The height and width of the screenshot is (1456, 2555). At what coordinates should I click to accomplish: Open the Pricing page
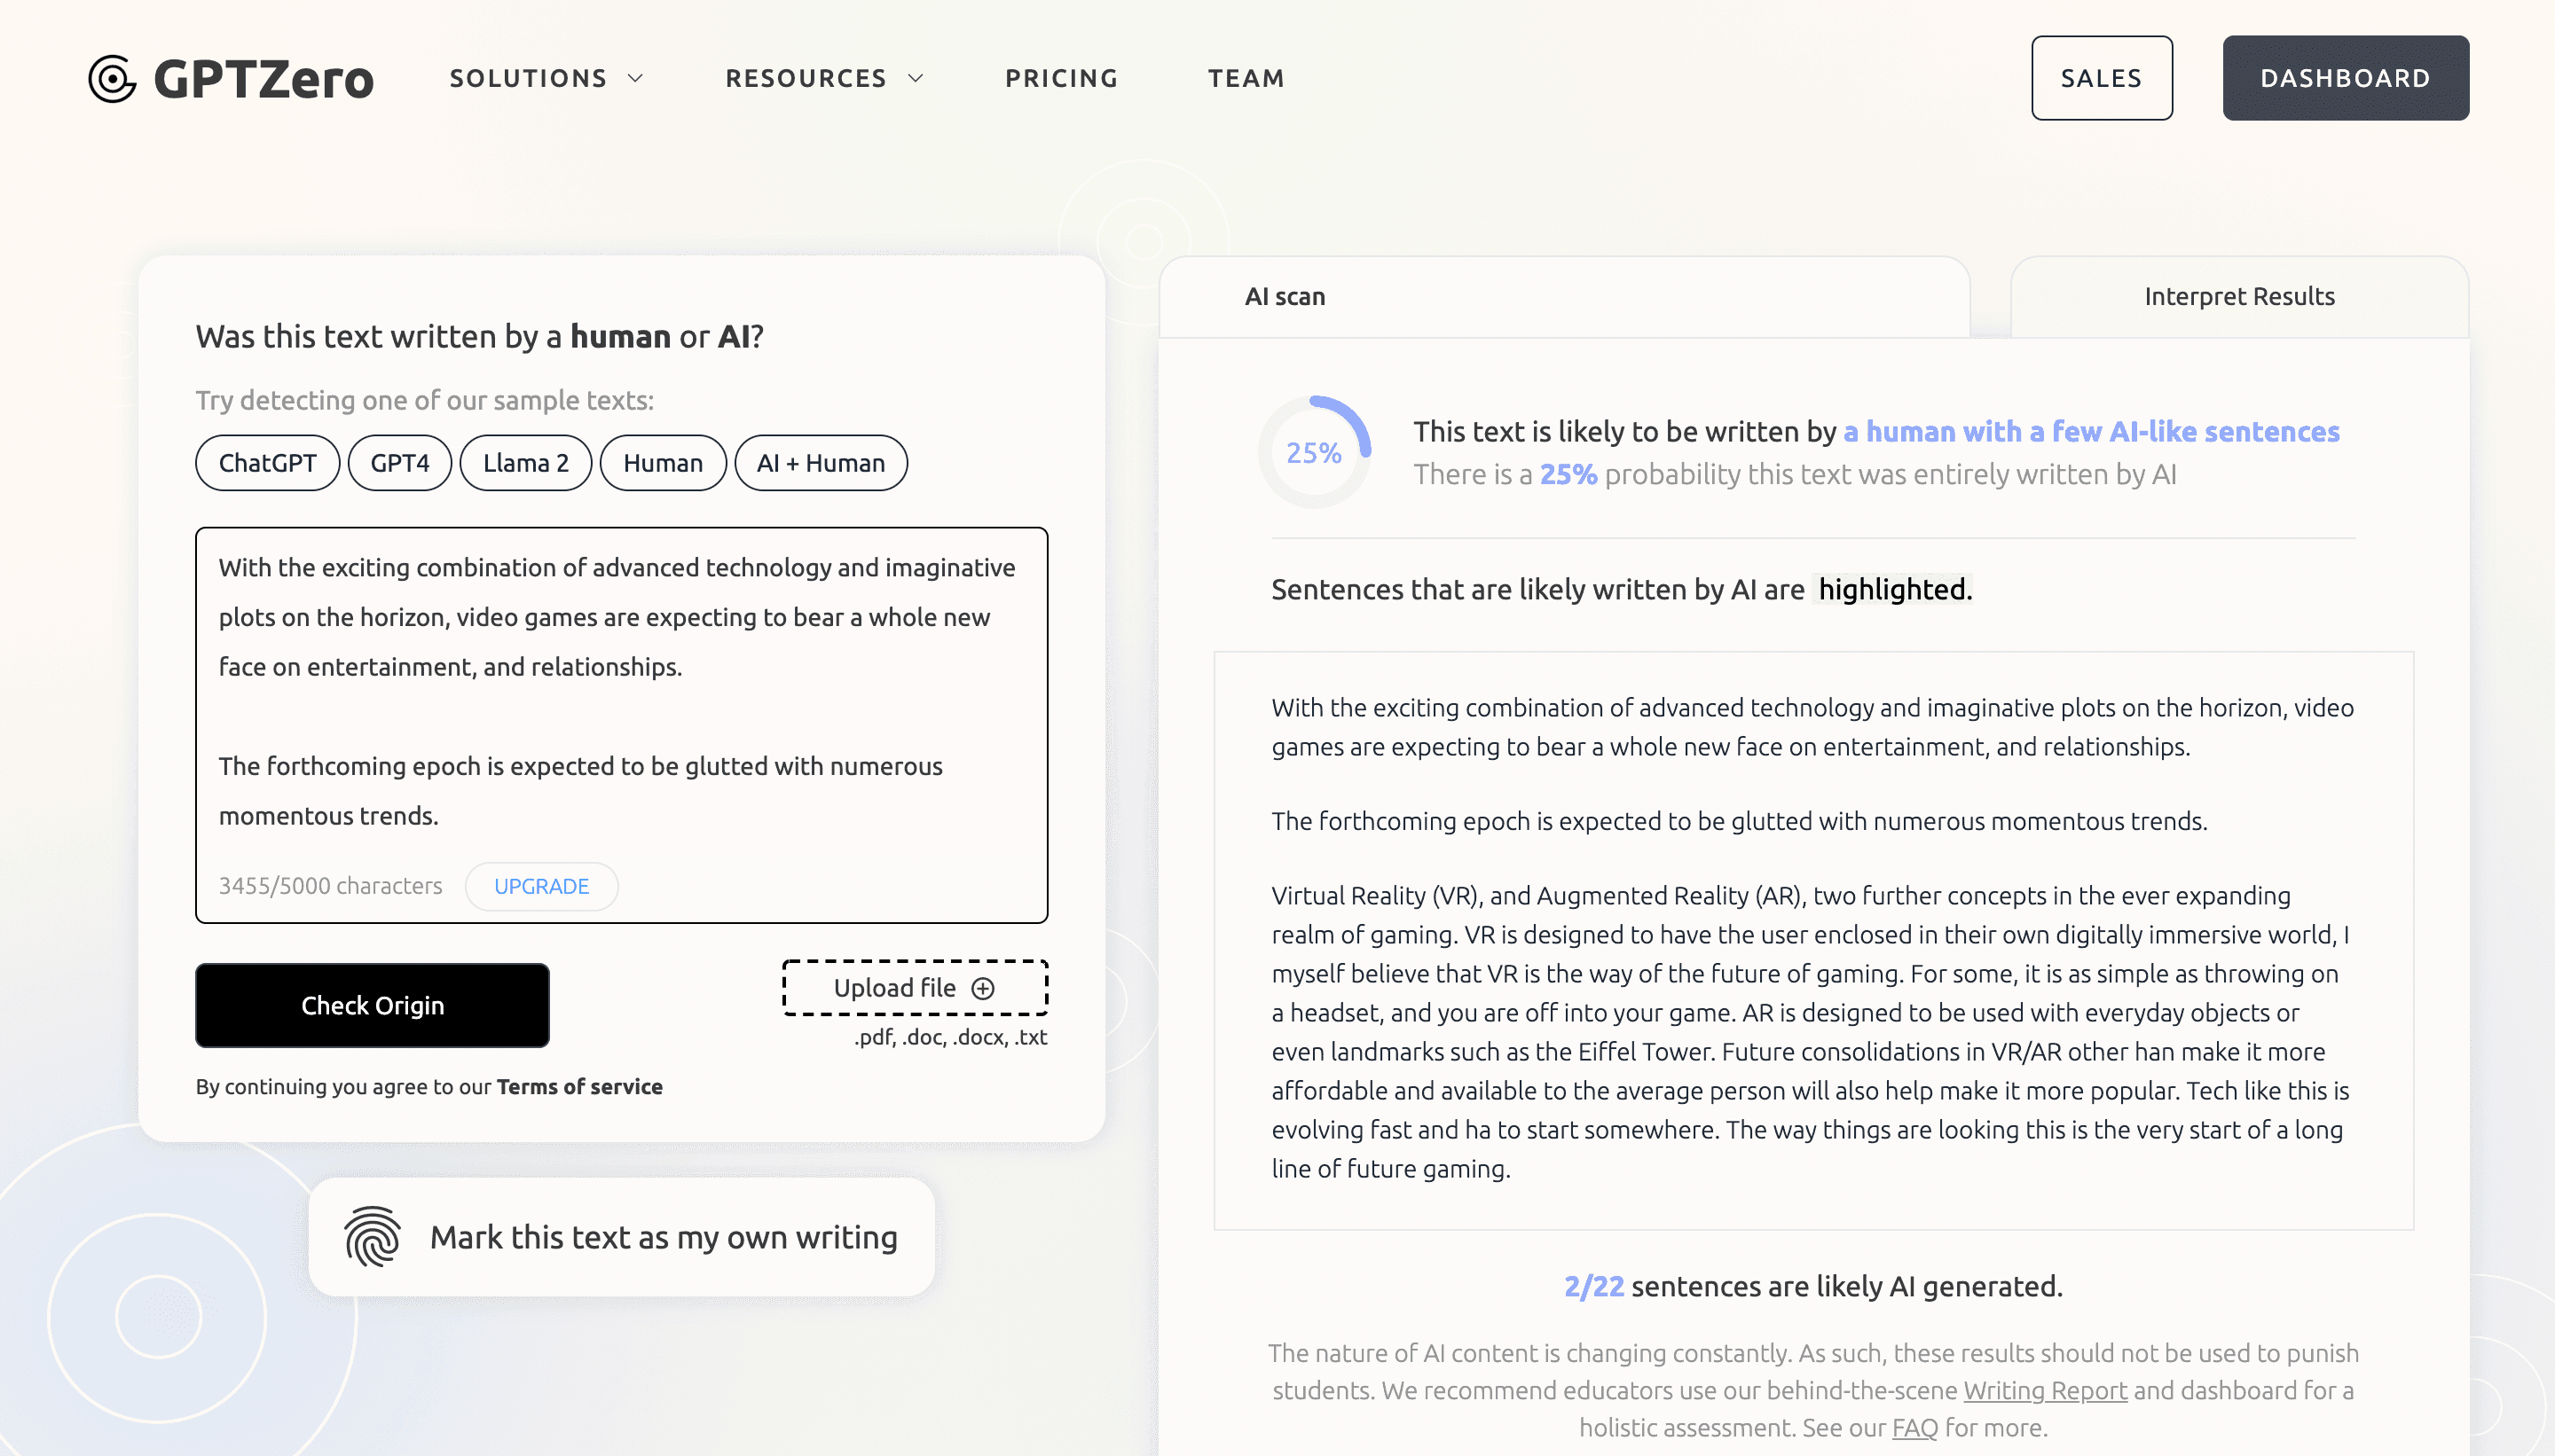1061,78
